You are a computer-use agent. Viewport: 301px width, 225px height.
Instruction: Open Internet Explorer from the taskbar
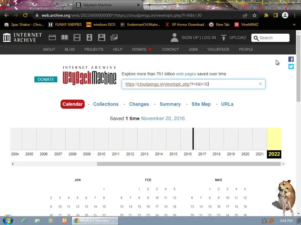click(x=24, y=221)
